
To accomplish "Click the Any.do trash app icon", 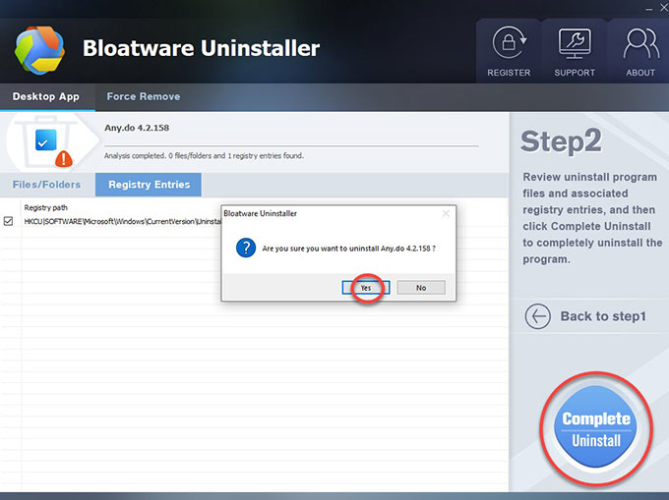I will pyautogui.click(x=48, y=141).
